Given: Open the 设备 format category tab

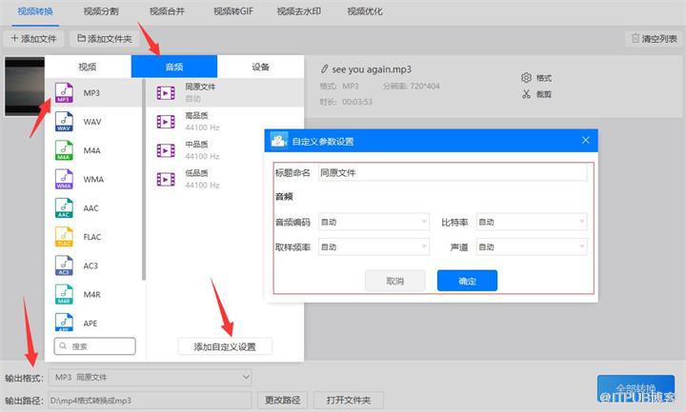Looking at the screenshot, I should click(x=260, y=67).
